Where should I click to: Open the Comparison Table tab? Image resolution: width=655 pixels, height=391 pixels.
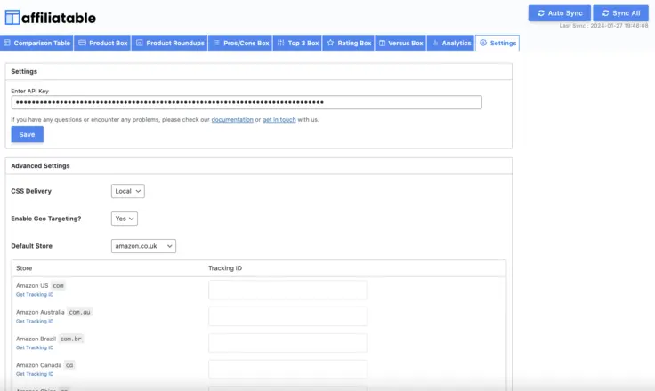click(36, 43)
